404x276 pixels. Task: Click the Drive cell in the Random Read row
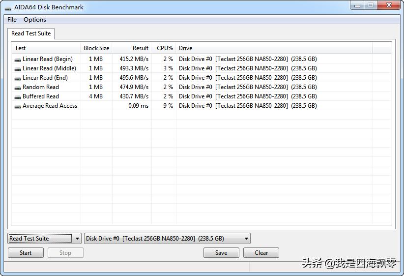pos(248,87)
